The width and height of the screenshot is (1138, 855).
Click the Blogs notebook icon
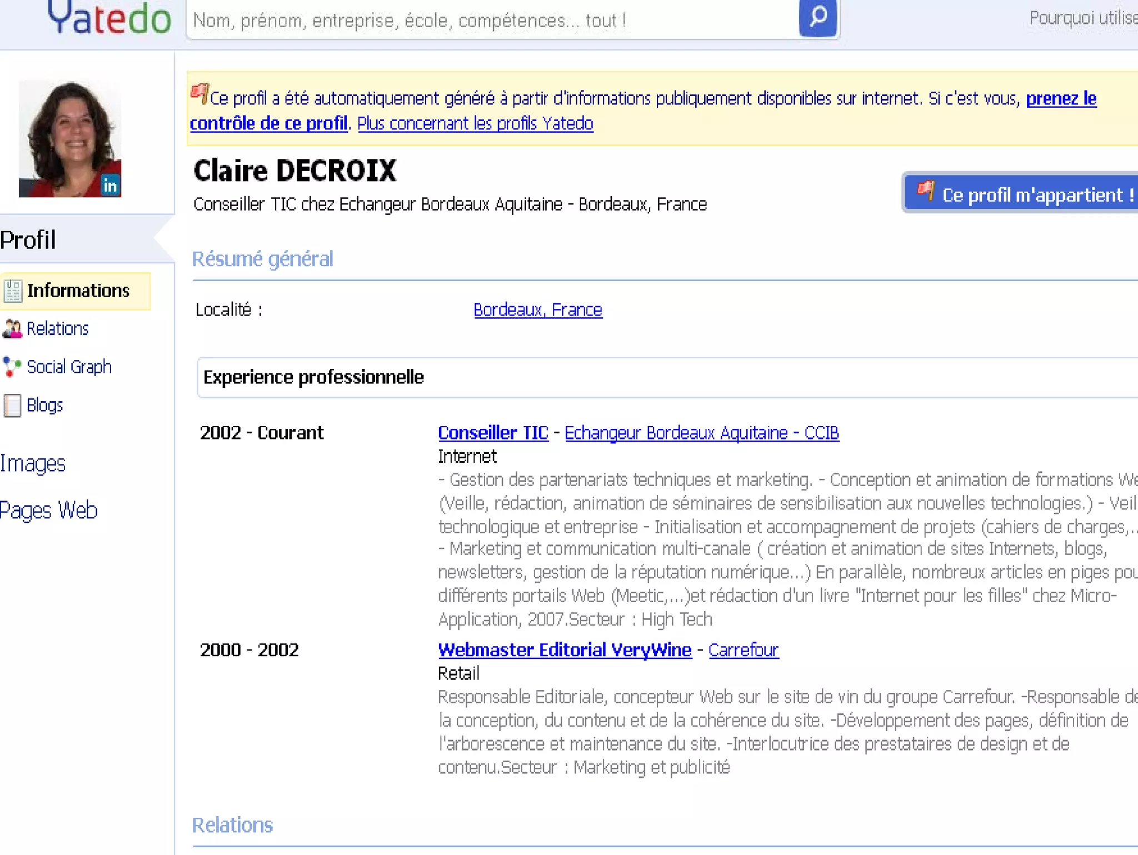pyautogui.click(x=12, y=405)
